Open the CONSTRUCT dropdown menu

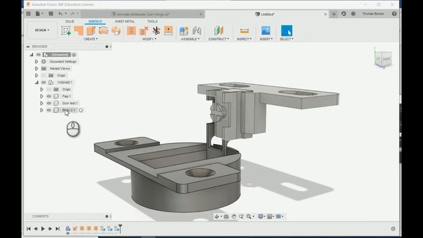[219, 39]
